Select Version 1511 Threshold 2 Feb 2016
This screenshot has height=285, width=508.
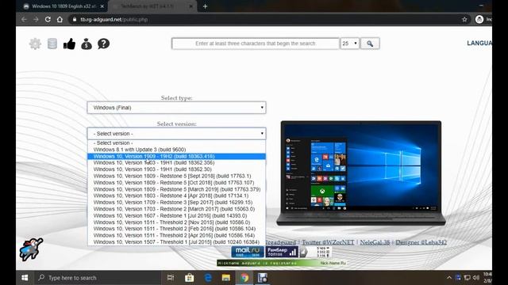pos(176,229)
